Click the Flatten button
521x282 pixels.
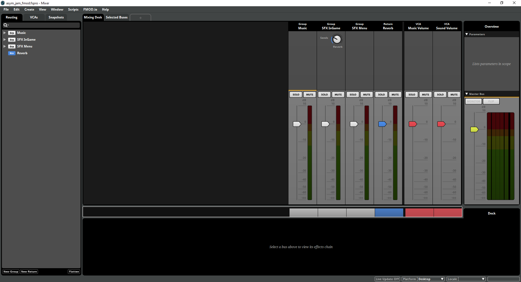[x=74, y=272]
